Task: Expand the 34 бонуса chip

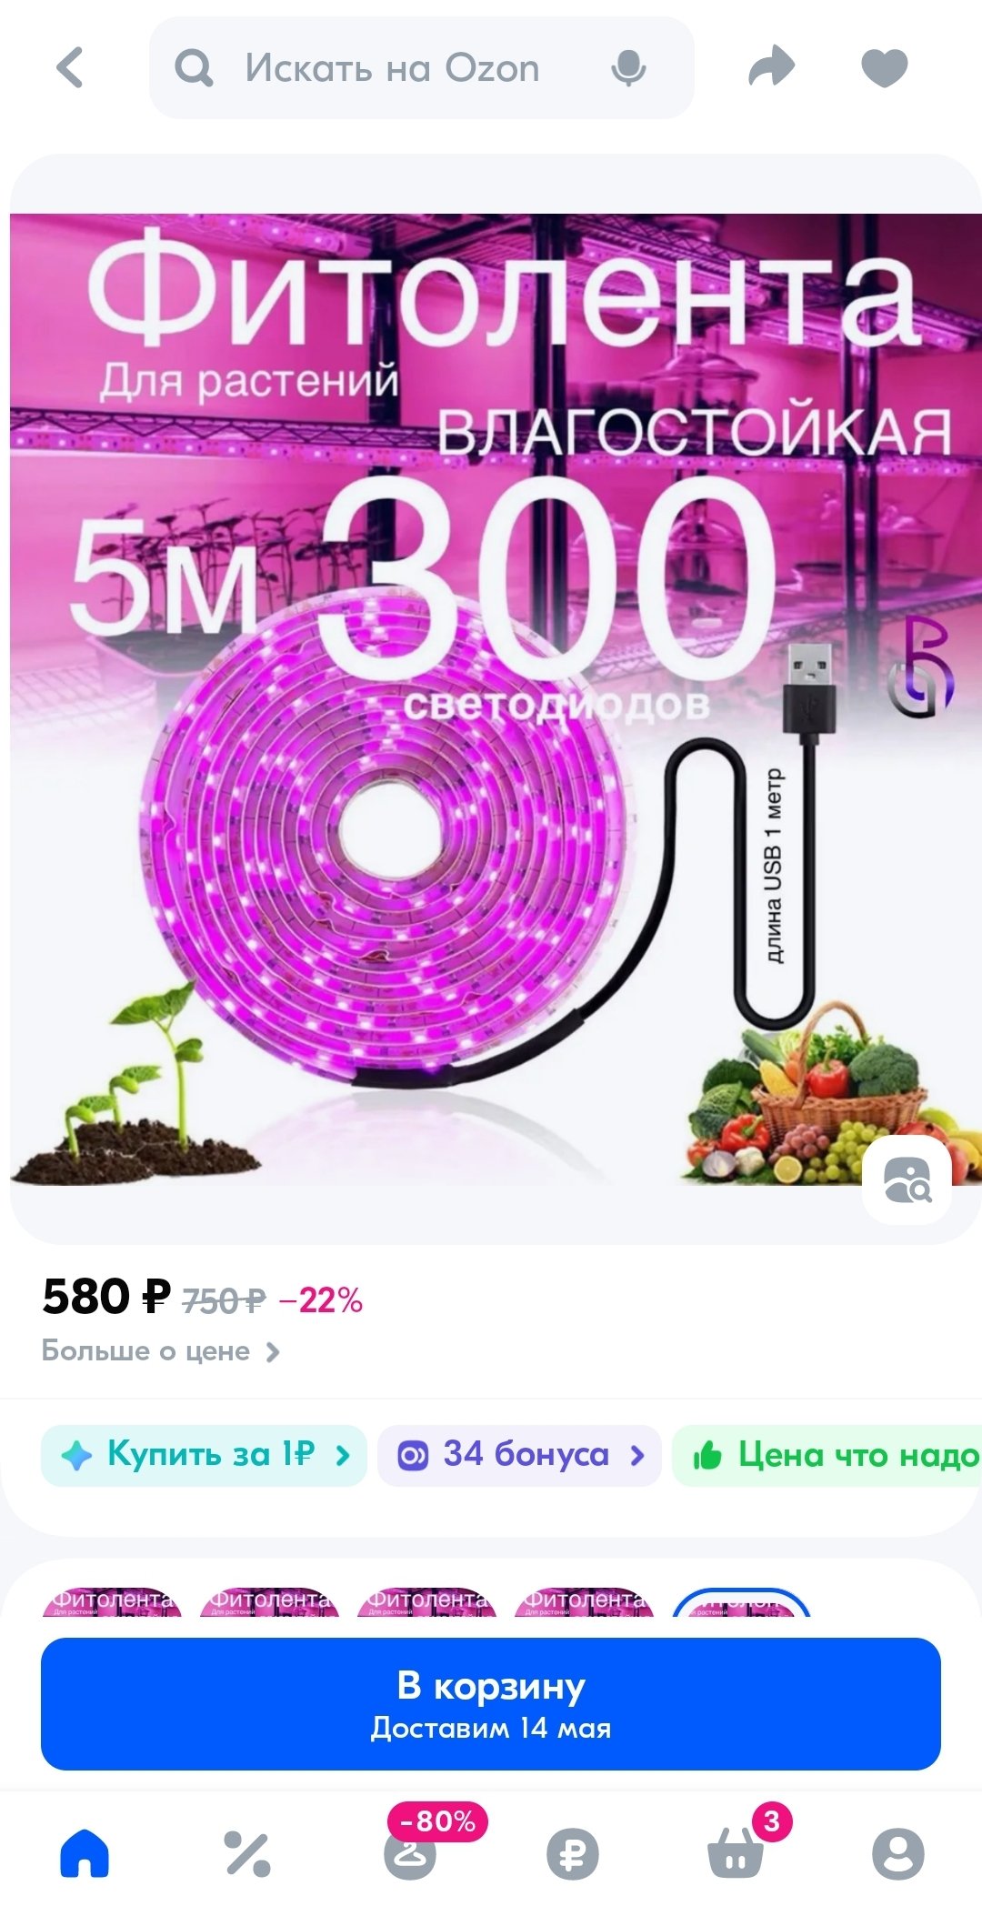Action: [519, 1455]
